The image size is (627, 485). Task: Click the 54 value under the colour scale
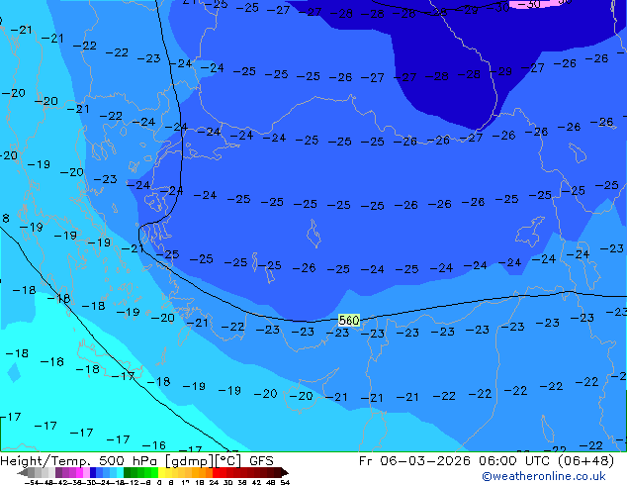[285, 483]
